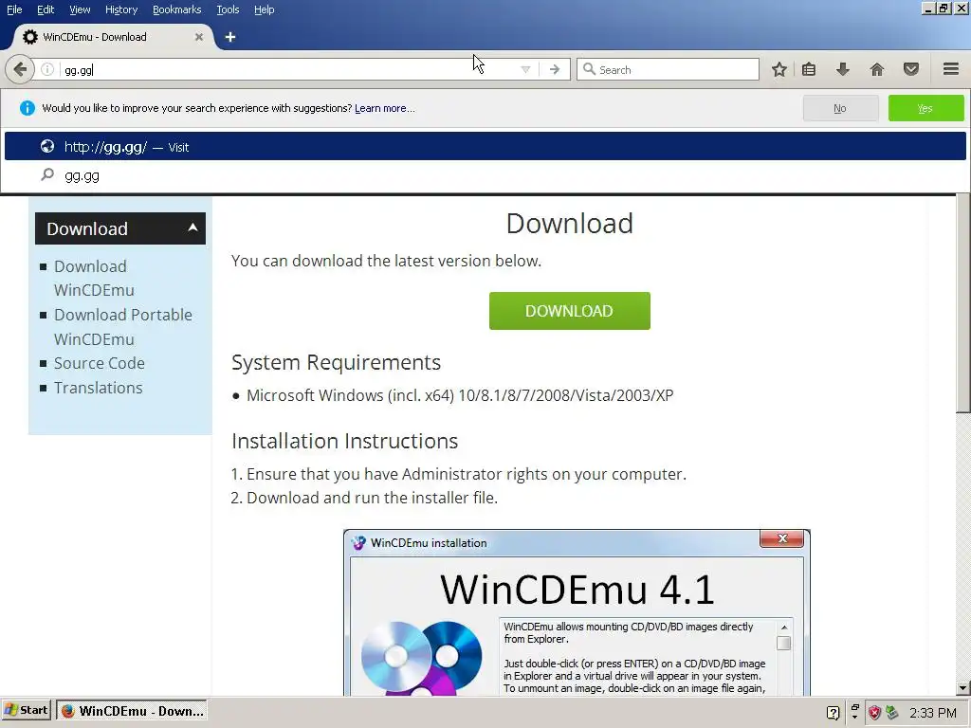Click Download WinCDEmu sidebar link
The height and width of the screenshot is (728, 971).
pos(94,278)
